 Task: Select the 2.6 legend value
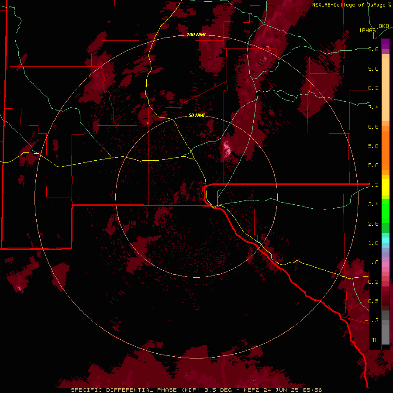(373, 224)
